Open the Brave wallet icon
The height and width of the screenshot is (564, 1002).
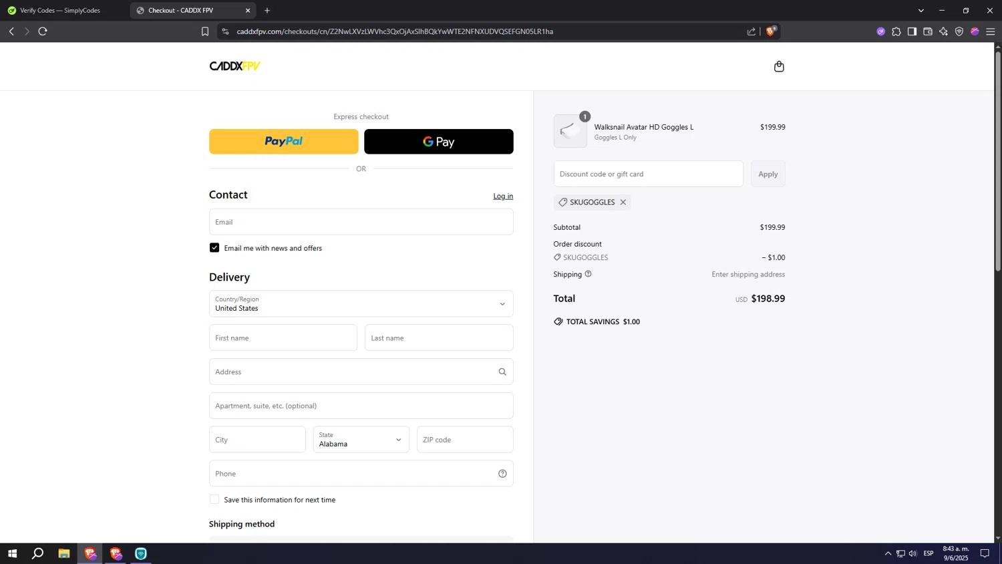pos(928,31)
